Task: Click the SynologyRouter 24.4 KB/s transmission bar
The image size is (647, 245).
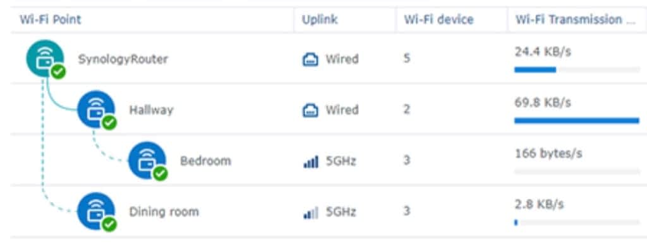Action: point(577,69)
